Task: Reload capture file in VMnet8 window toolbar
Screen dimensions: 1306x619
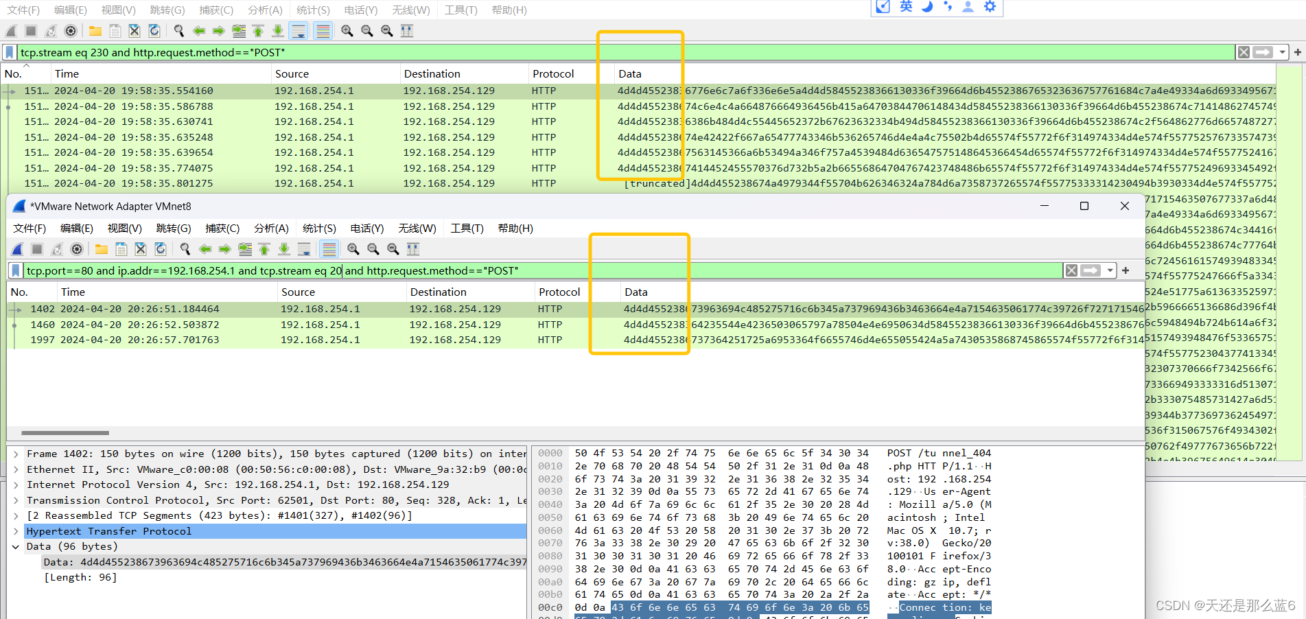Action: point(161,249)
